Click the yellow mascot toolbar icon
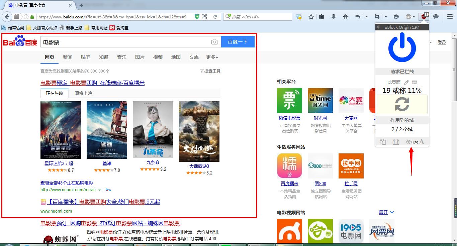 pyautogui.click(x=299, y=17)
